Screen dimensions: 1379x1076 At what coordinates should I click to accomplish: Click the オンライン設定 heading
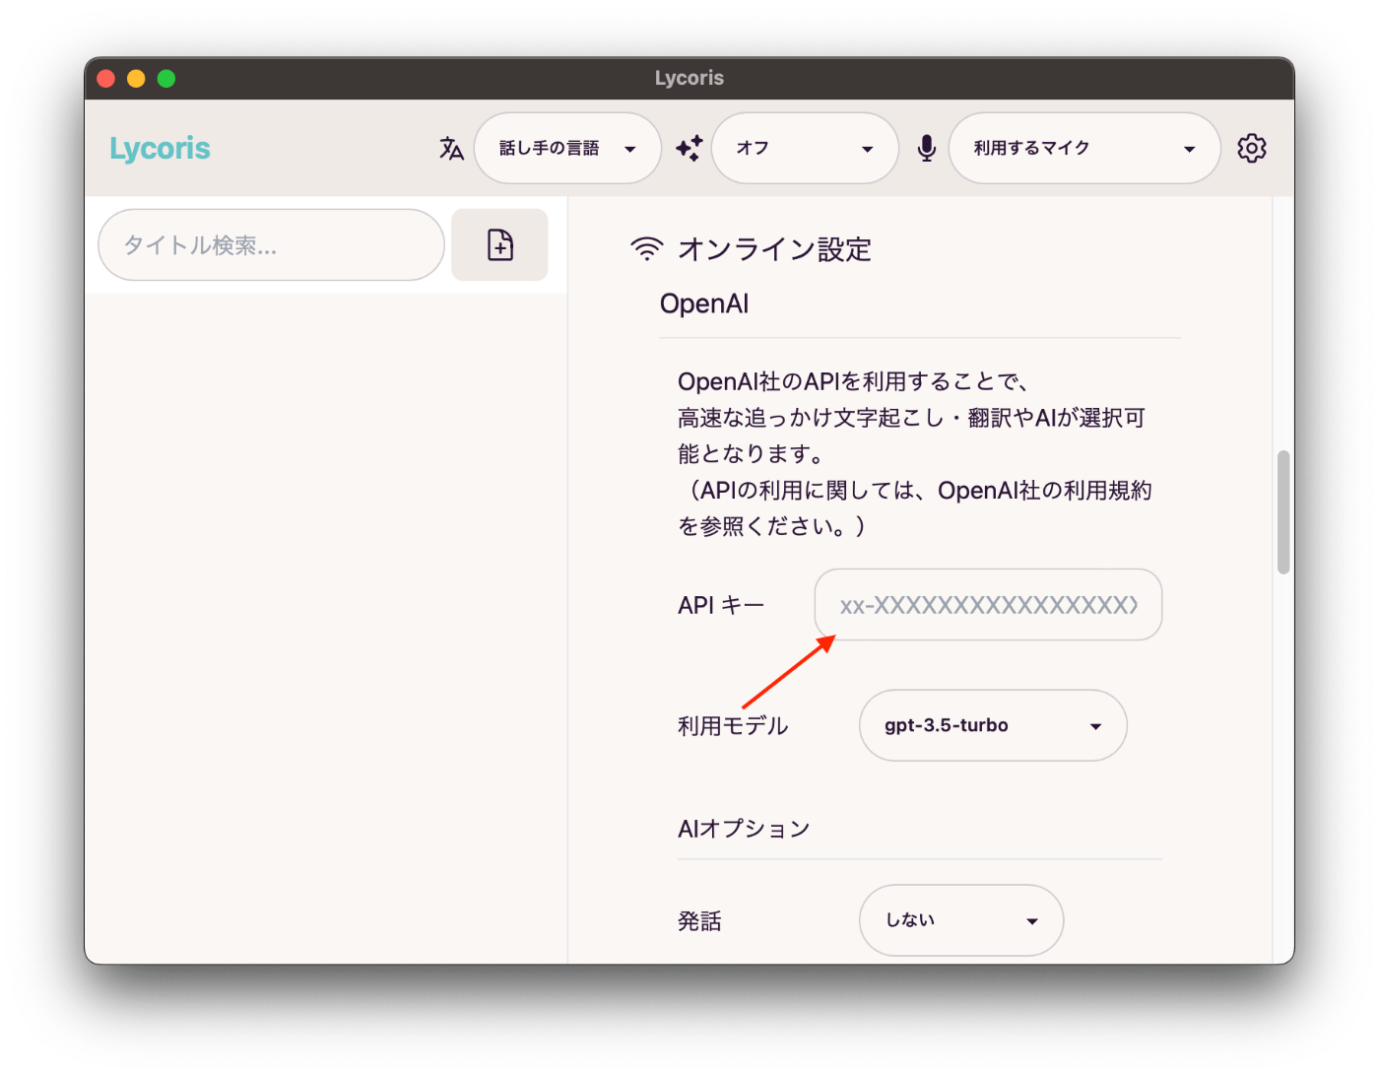pyautogui.click(x=774, y=249)
